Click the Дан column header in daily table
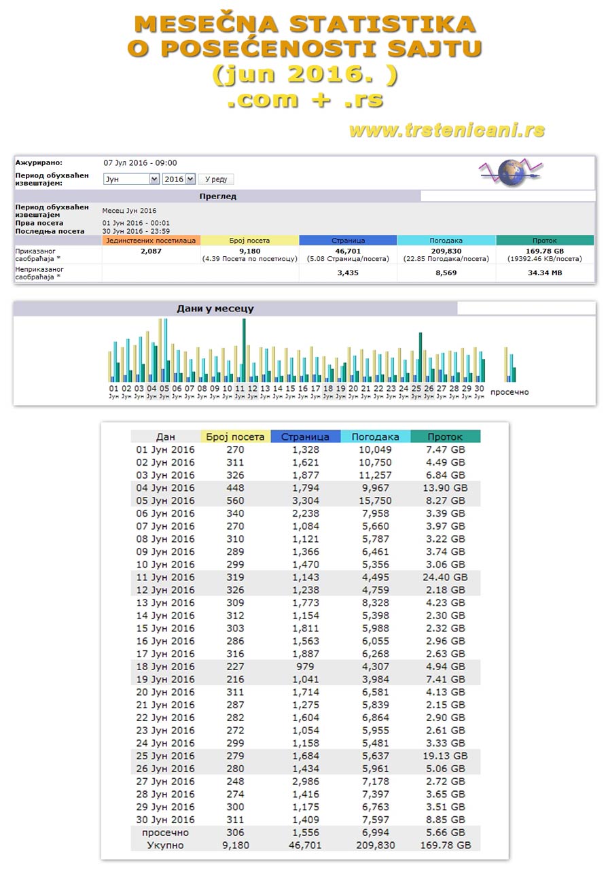This screenshot has width=608, height=870. tap(166, 437)
